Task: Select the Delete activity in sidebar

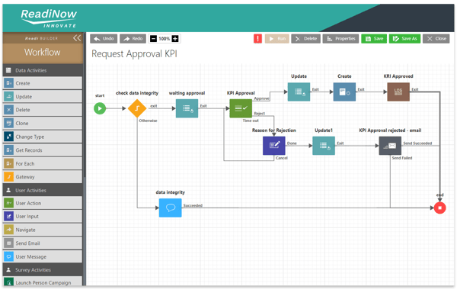Action: pyautogui.click(x=43, y=110)
